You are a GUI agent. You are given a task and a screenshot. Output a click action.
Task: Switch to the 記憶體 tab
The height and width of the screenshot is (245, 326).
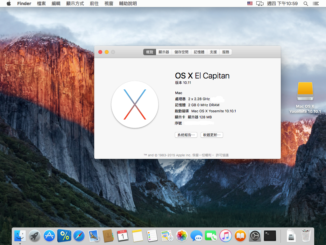[199, 52]
